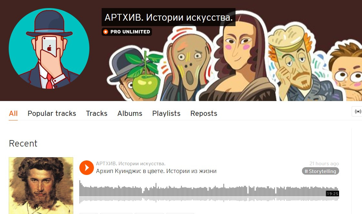Click the #Storytelling tag
Viewport: 362px width, 214px height.
click(320, 171)
